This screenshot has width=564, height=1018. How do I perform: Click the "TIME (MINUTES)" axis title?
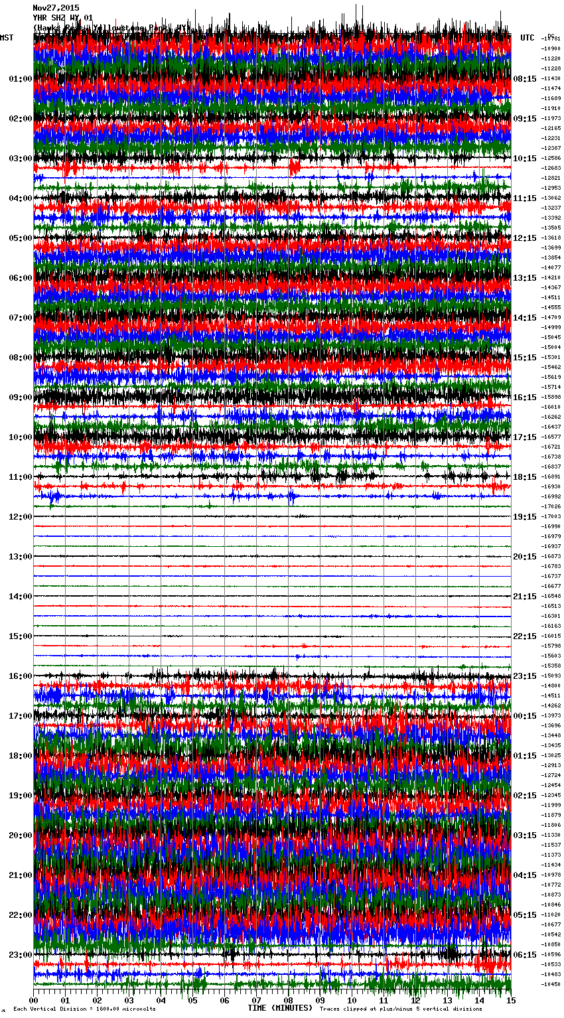tap(280, 1008)
